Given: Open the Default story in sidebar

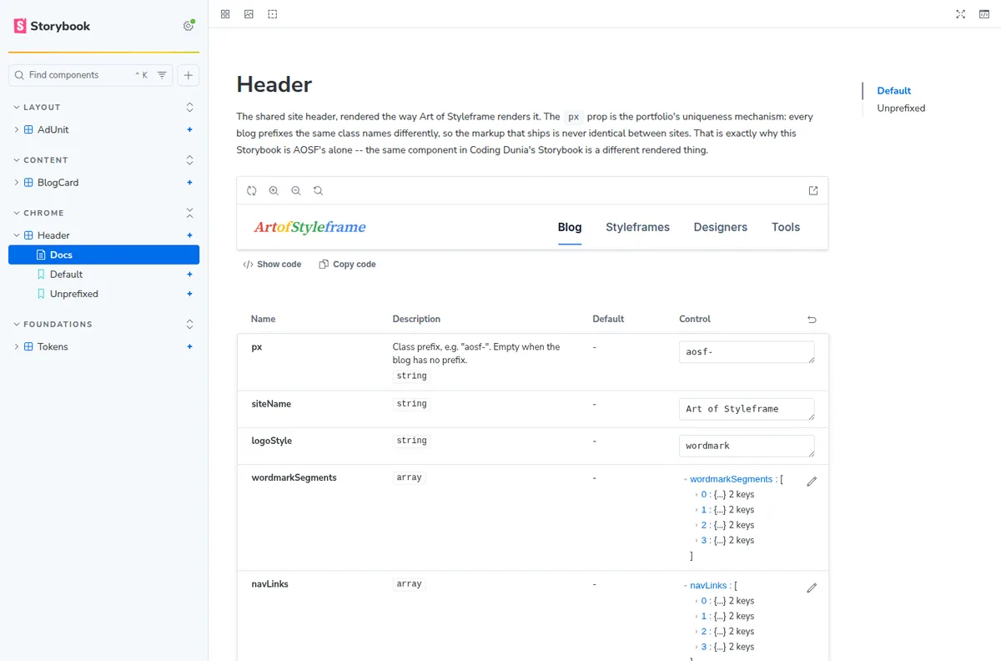Looking at the screenshot, I should click(x=66, y=275).
